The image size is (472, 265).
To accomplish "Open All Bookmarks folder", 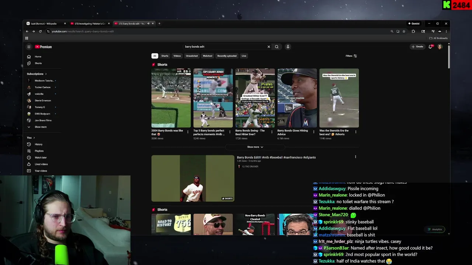I will [438, 38].
